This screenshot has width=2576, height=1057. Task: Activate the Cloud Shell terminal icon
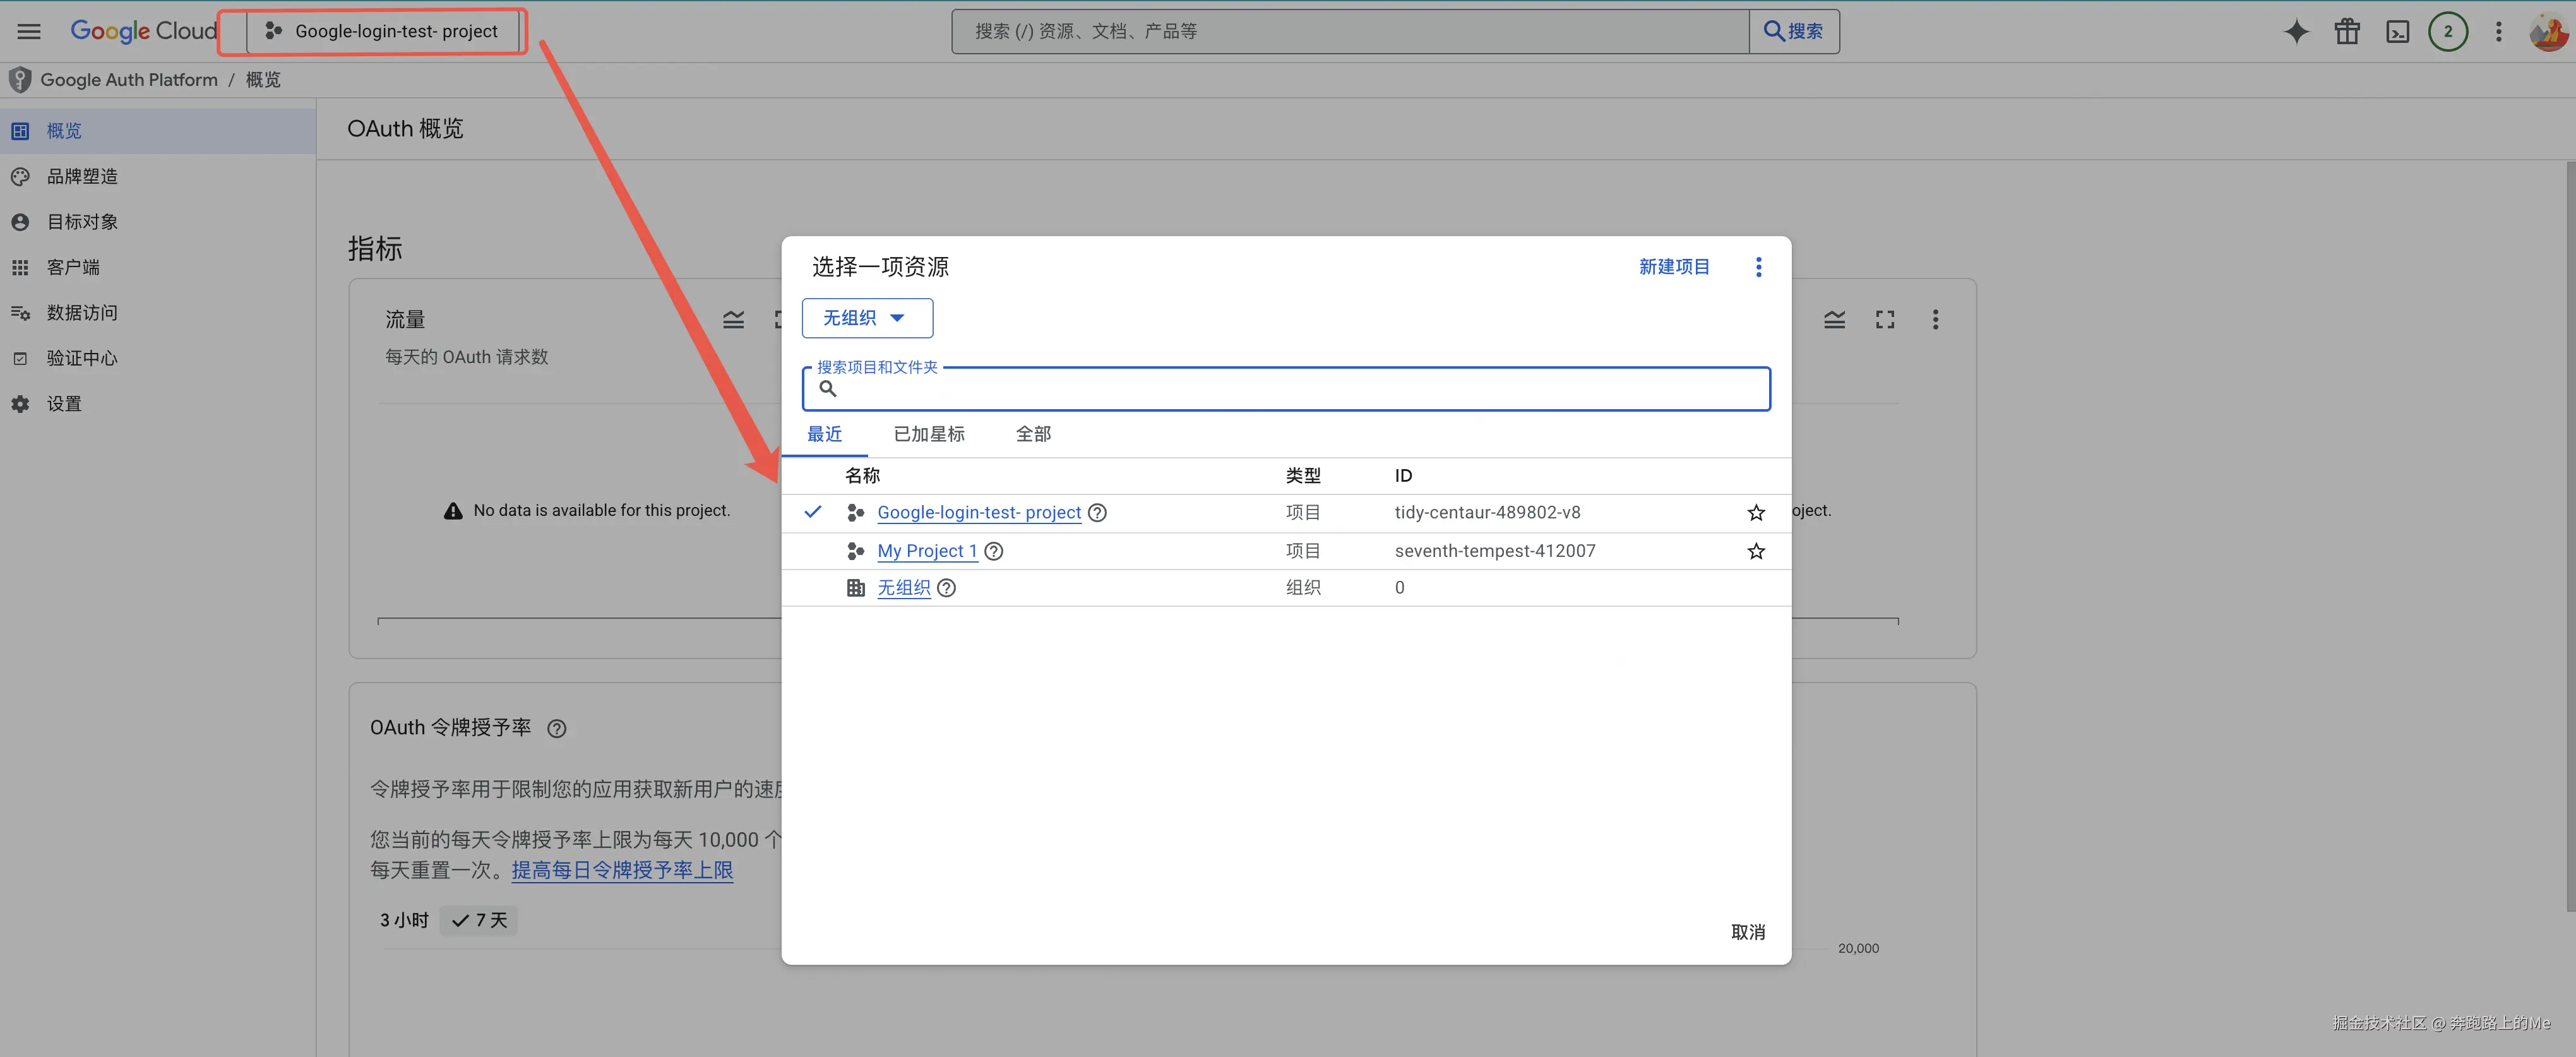click(x=2397, y=31)
